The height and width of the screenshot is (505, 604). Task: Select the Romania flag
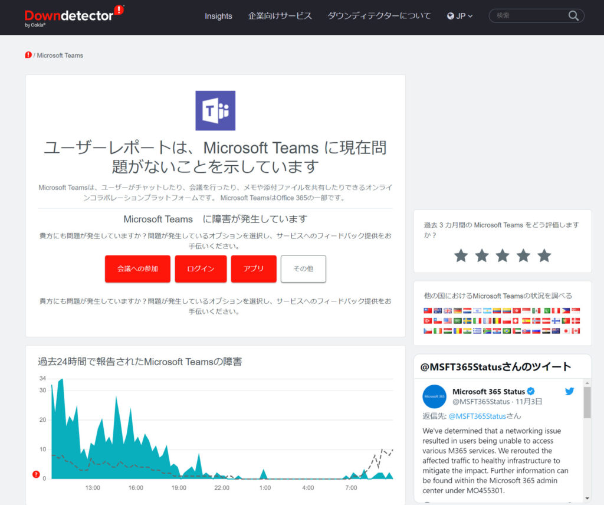[x=458, y=331]
